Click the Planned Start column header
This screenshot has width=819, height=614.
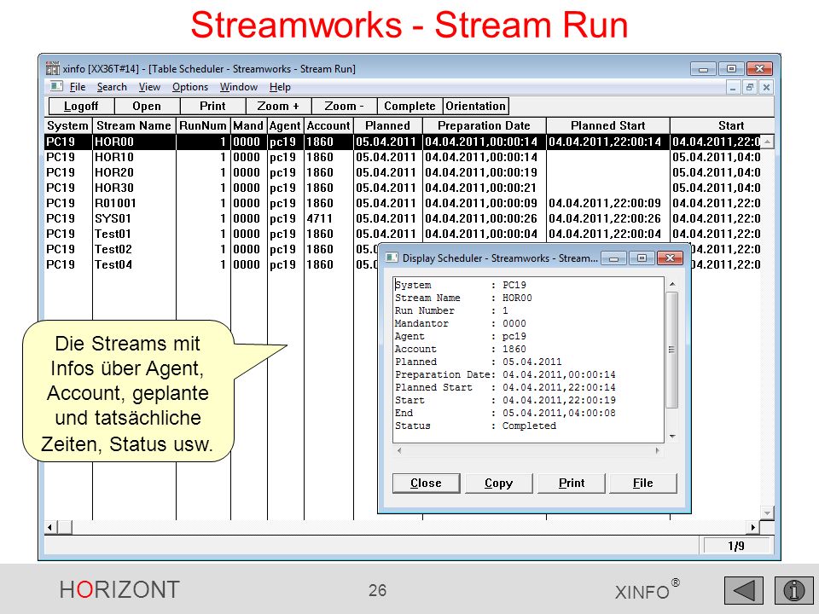point(608,126)
